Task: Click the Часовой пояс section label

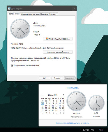Action: click(17, 44)
